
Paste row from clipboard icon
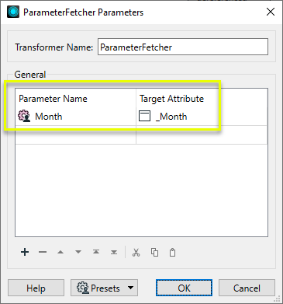[x=172, y=252]
